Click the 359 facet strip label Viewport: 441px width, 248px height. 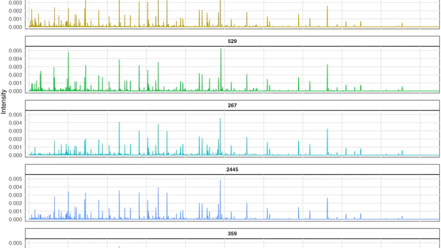pos(233,233)
